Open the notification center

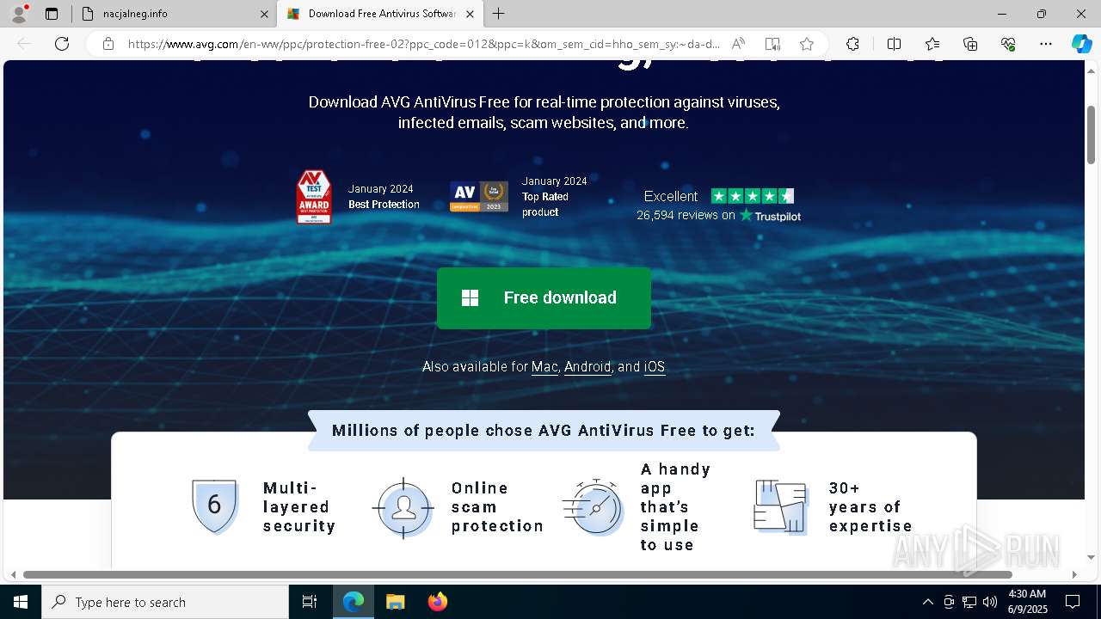coord(1073,602)
